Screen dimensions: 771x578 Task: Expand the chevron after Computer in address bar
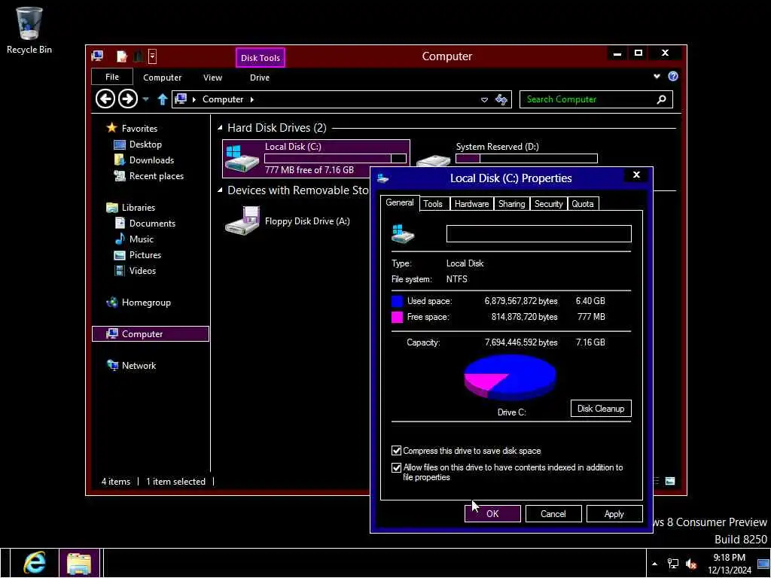[252, 99]
